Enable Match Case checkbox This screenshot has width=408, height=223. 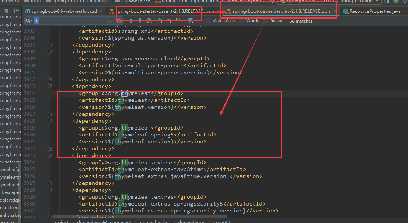click(x=207, y=21)
